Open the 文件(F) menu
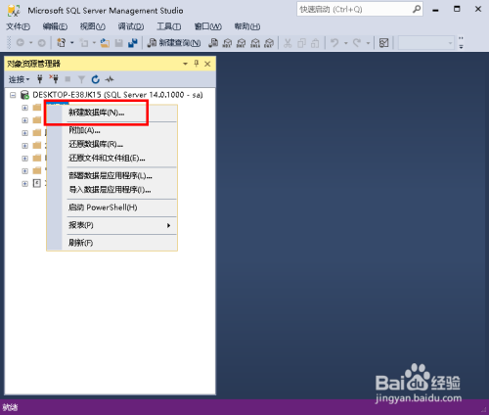Viewport: 489px width, 415px height. click(19, 26)
